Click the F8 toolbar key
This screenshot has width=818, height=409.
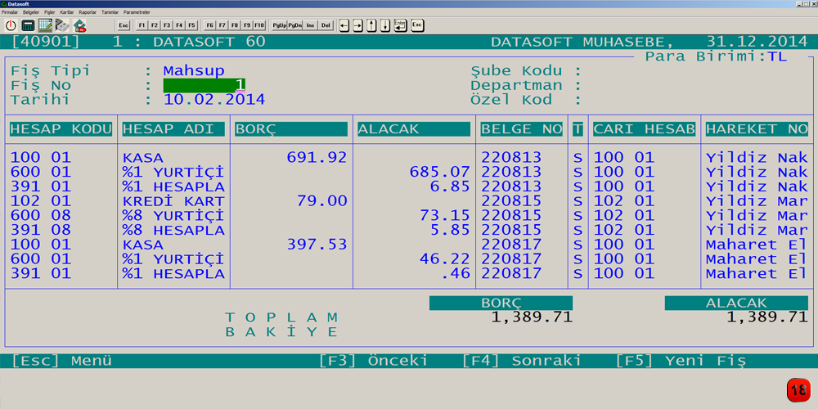235,25
